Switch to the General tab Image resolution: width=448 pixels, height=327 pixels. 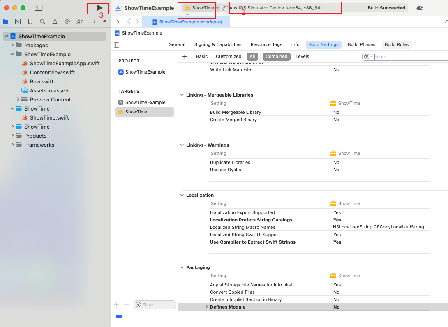177,44
